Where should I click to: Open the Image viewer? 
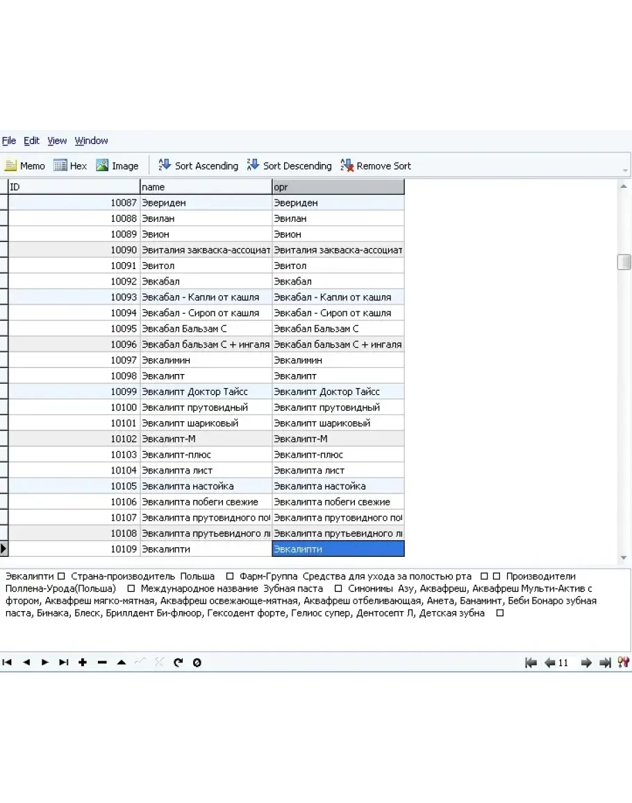[117, 166]
